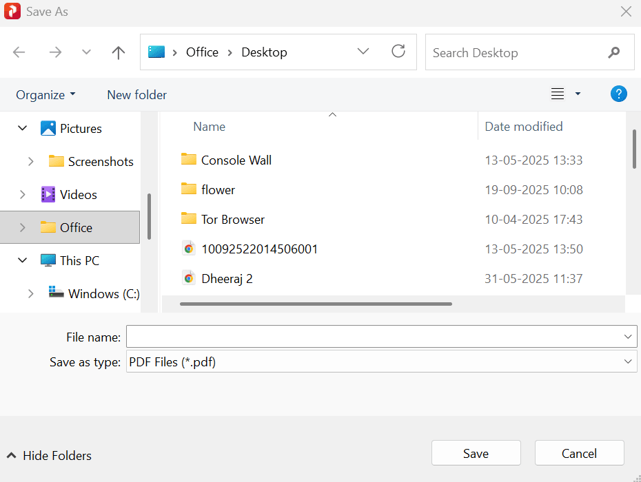This screenshot has width=641, height=482.
Task: Select the Pictures folder icon in sidebar
Action: (48, 128)
